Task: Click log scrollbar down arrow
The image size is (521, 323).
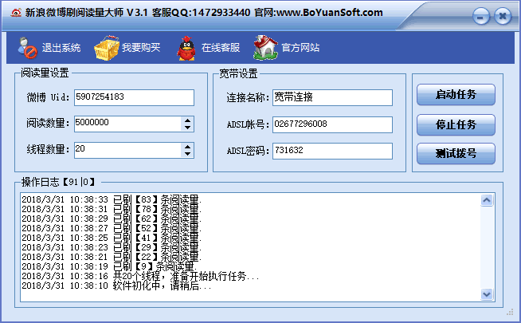Action: coord(487,294)
